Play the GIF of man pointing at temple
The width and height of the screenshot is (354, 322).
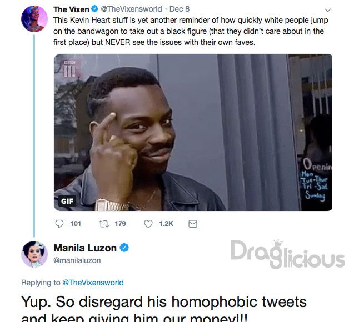pyautogui.click(x=193, y=132)
